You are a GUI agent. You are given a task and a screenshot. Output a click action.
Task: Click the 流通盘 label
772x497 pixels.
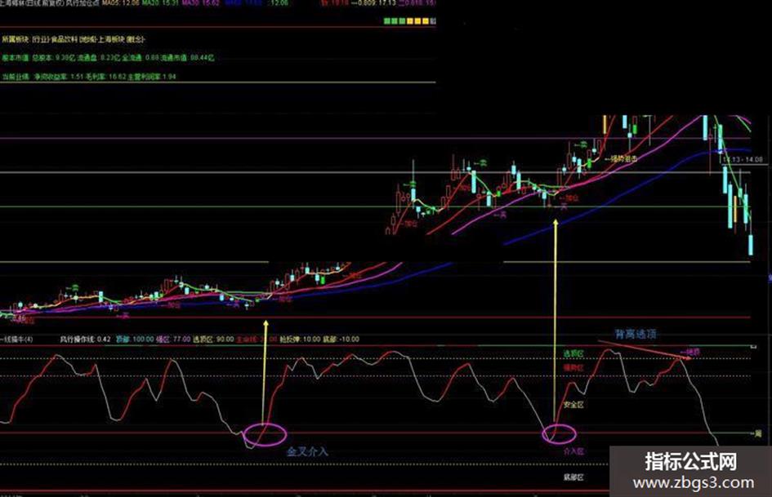pos(87,58)
